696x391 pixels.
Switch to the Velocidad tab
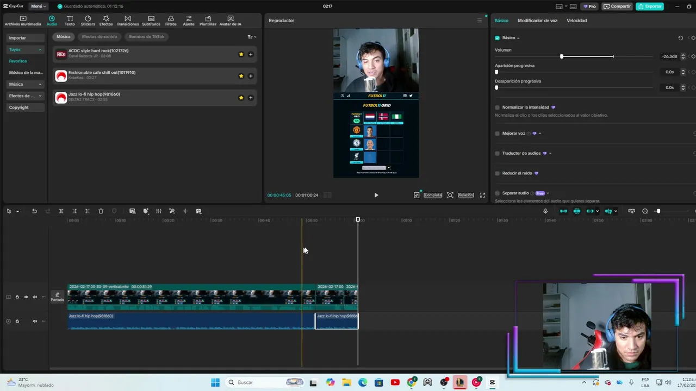[576, 21]
